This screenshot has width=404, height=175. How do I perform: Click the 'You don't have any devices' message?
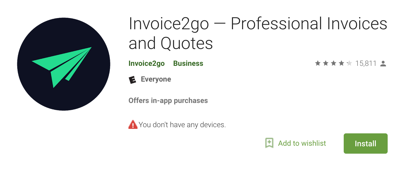tap(182, 125)
